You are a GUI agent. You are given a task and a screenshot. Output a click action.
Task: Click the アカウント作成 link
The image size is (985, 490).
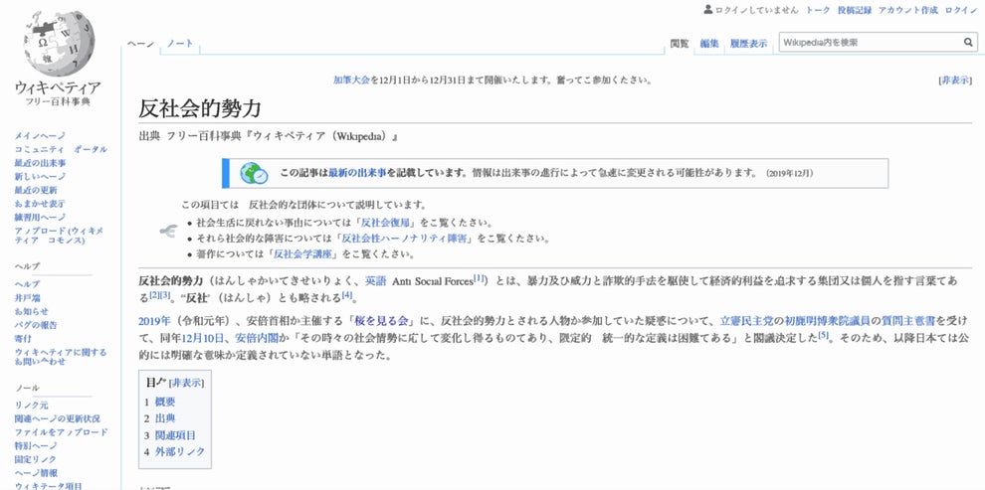[907, 10]
